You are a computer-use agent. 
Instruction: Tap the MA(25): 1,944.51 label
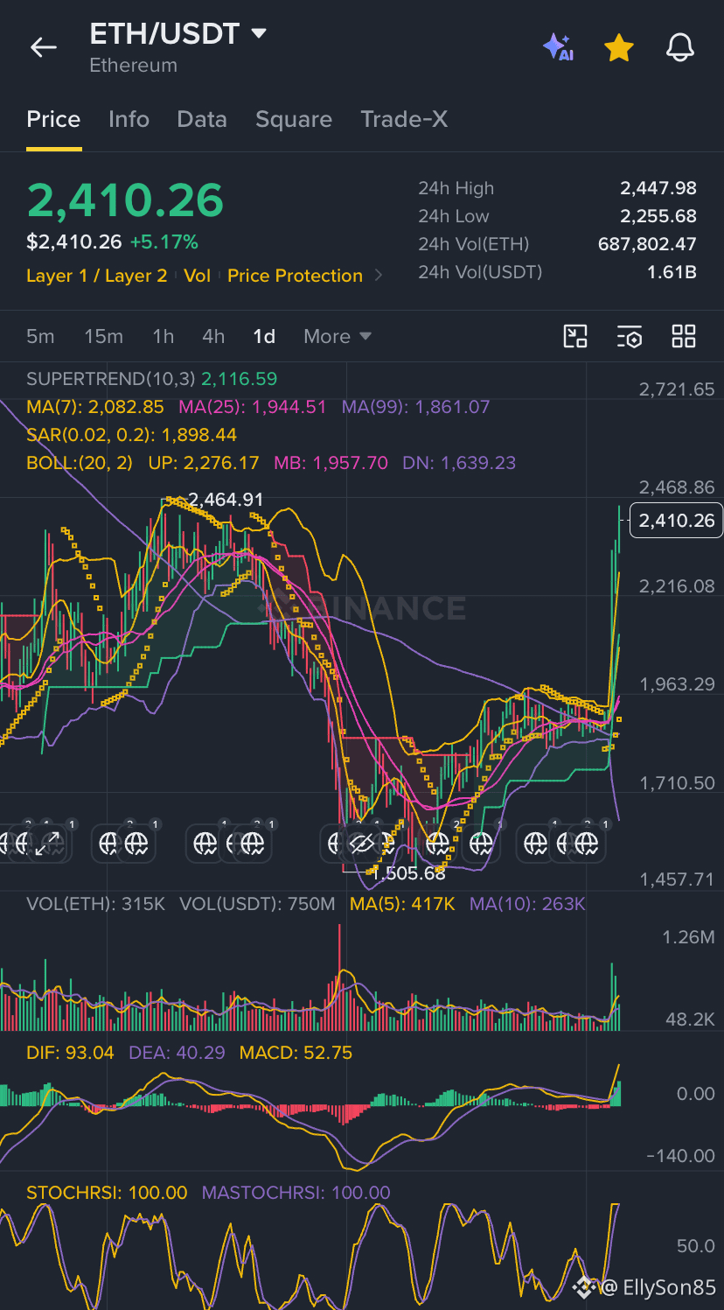tap(253, 406)
